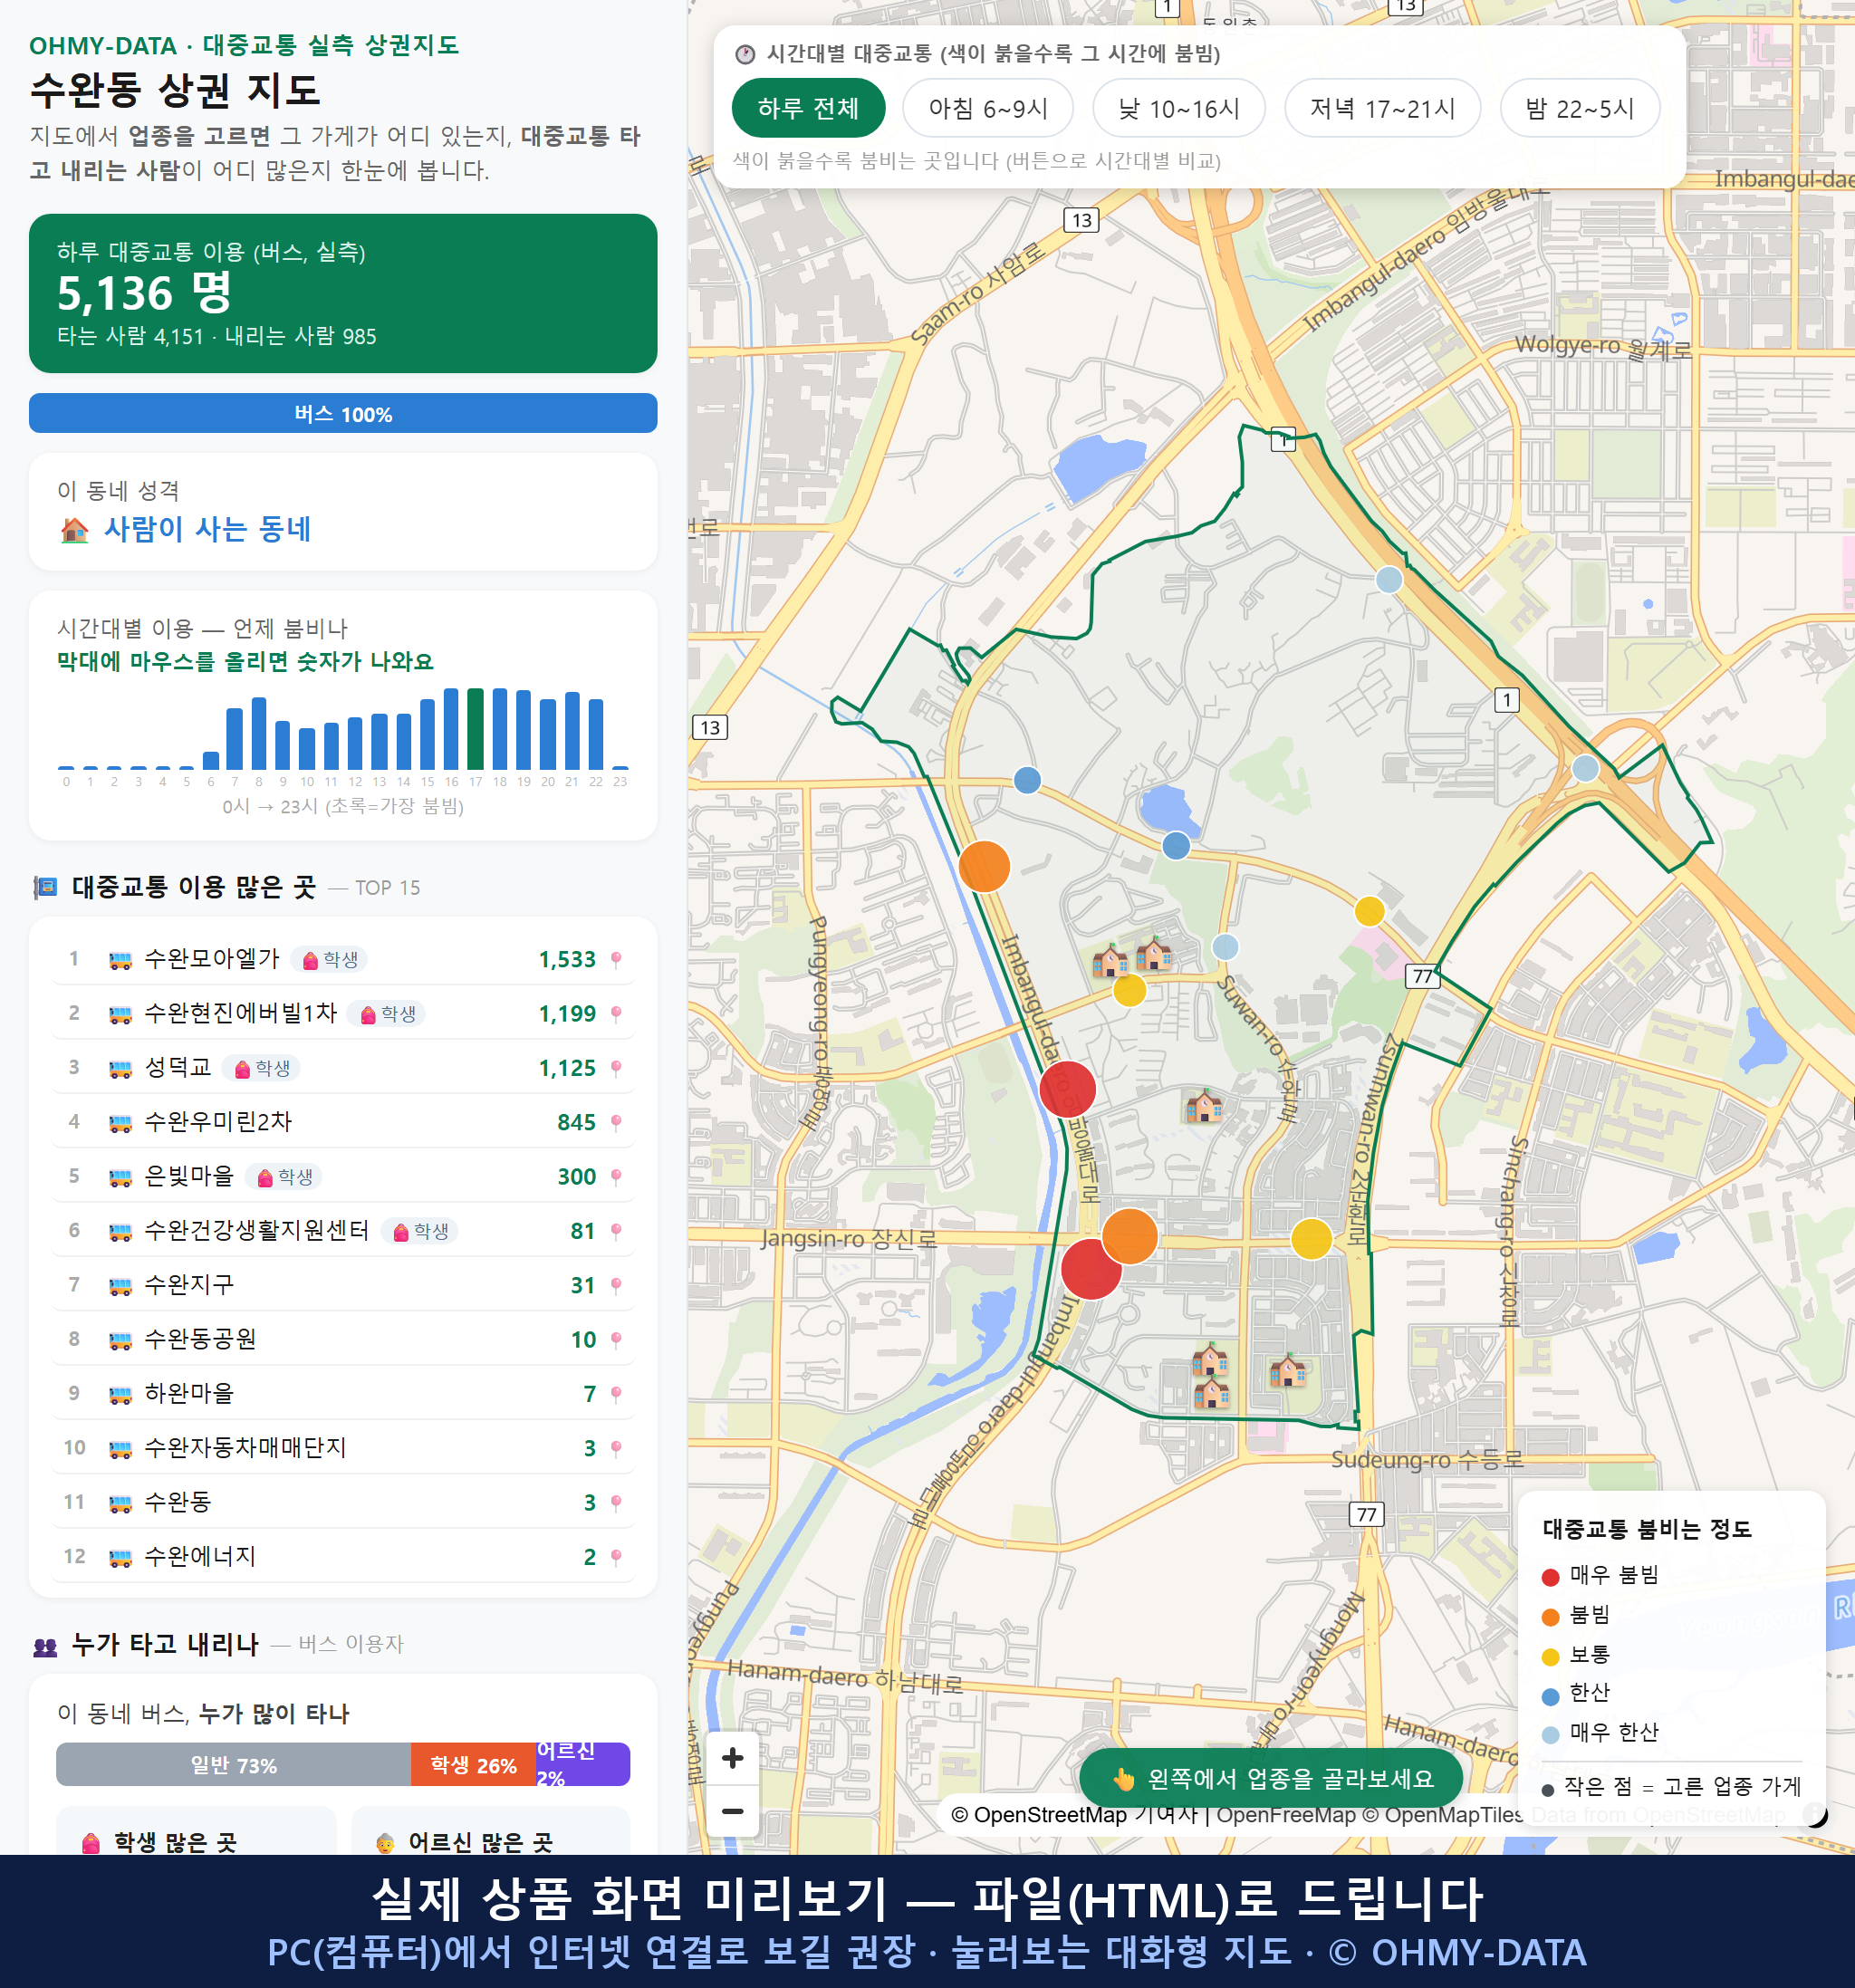Click the map pin icon for 은빛마을

[x=616, y=1177]
